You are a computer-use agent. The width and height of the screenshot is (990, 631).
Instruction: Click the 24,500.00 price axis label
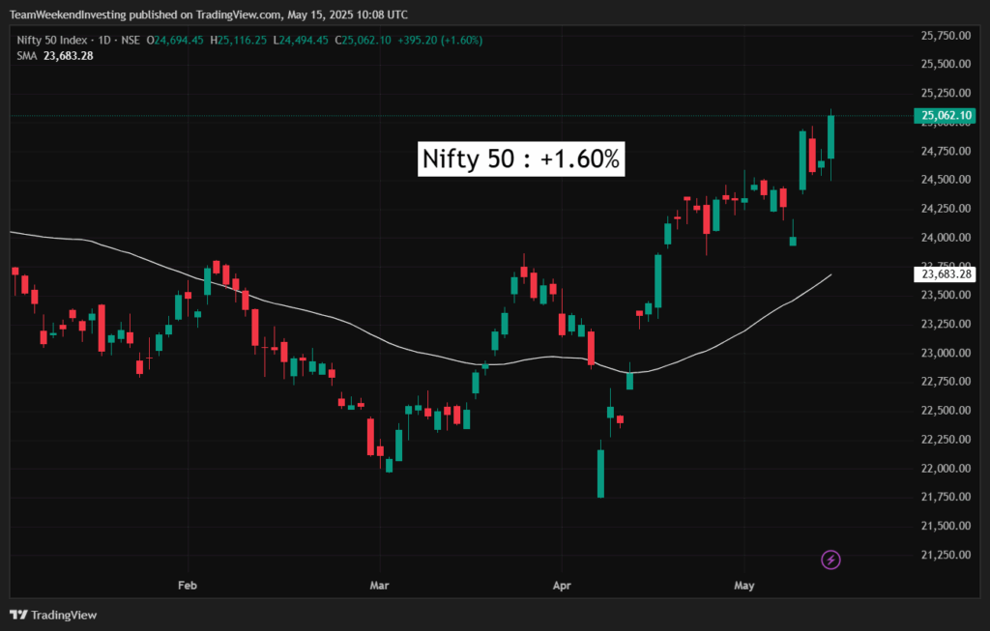click(x=946, y=179)
